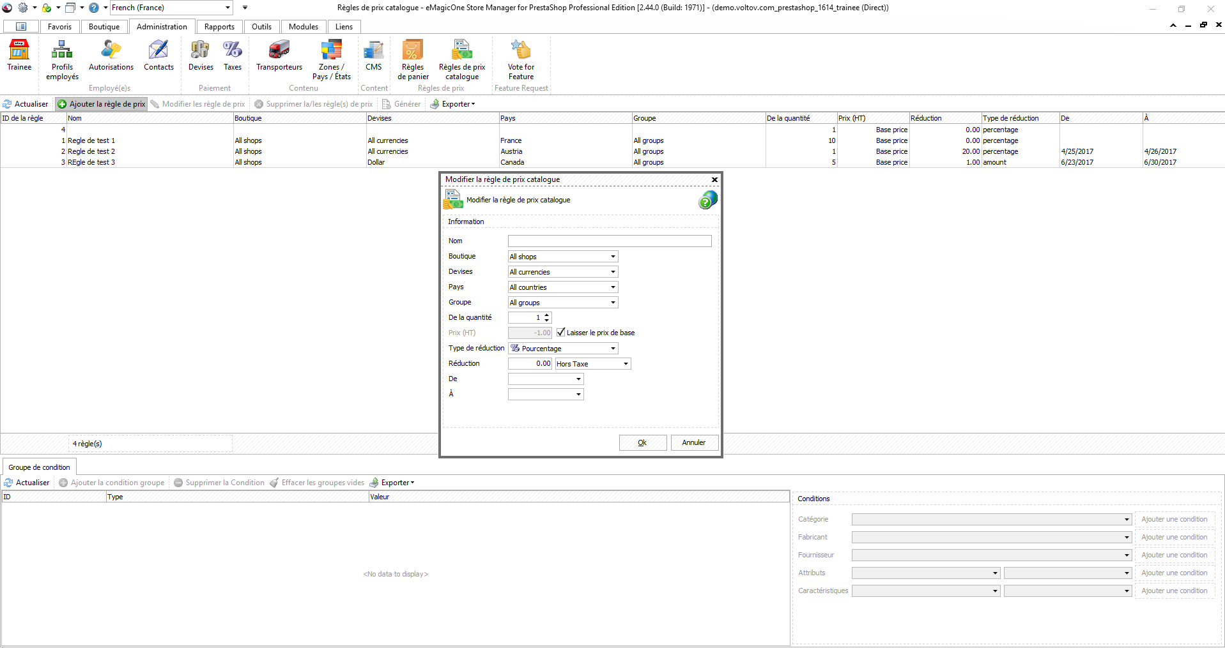Viewport: 1225px width, 648px height.
Task: Open the Hors Taxe dropdown
Action: point(626,364)
